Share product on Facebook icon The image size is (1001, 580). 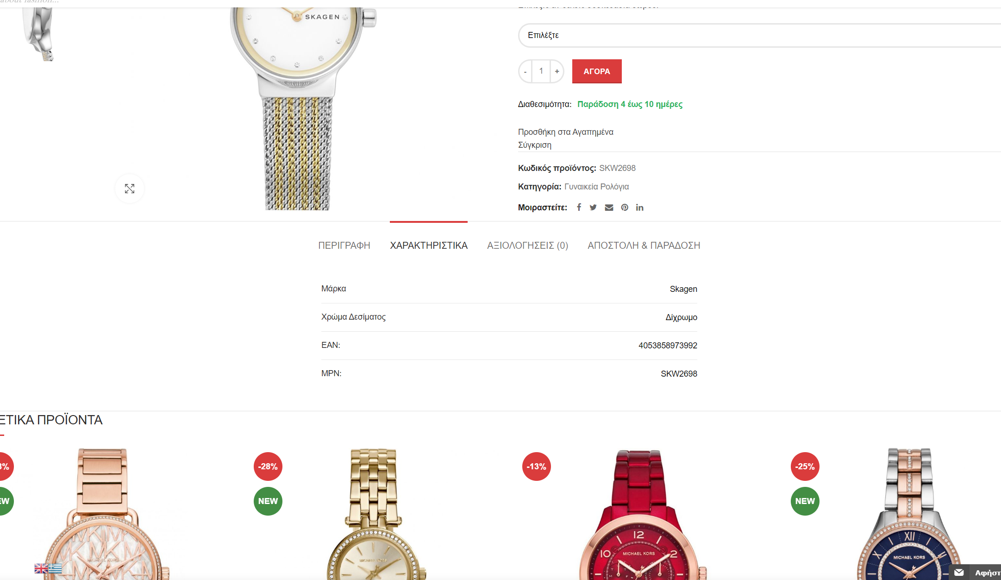[x=579, y=207]
